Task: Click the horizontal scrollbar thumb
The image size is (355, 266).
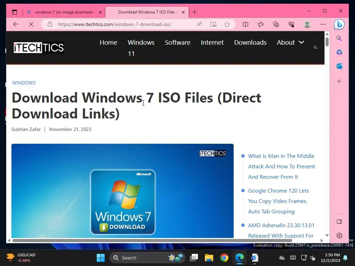Action: tap(152, 241)
